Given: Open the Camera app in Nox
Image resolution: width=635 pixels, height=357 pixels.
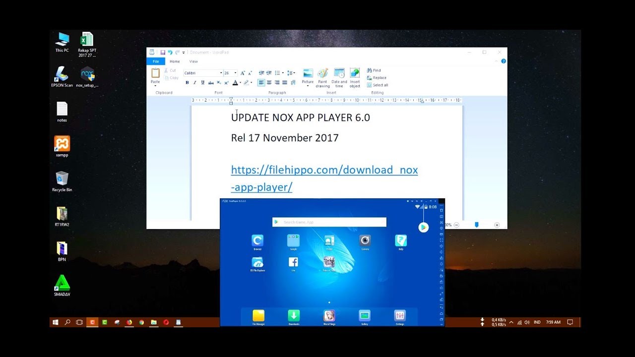Looking at the screenshot, I should 365,240.
